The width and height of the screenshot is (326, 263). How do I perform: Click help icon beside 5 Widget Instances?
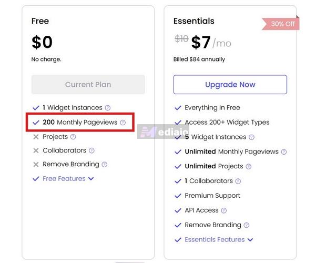tap(251, 137)
